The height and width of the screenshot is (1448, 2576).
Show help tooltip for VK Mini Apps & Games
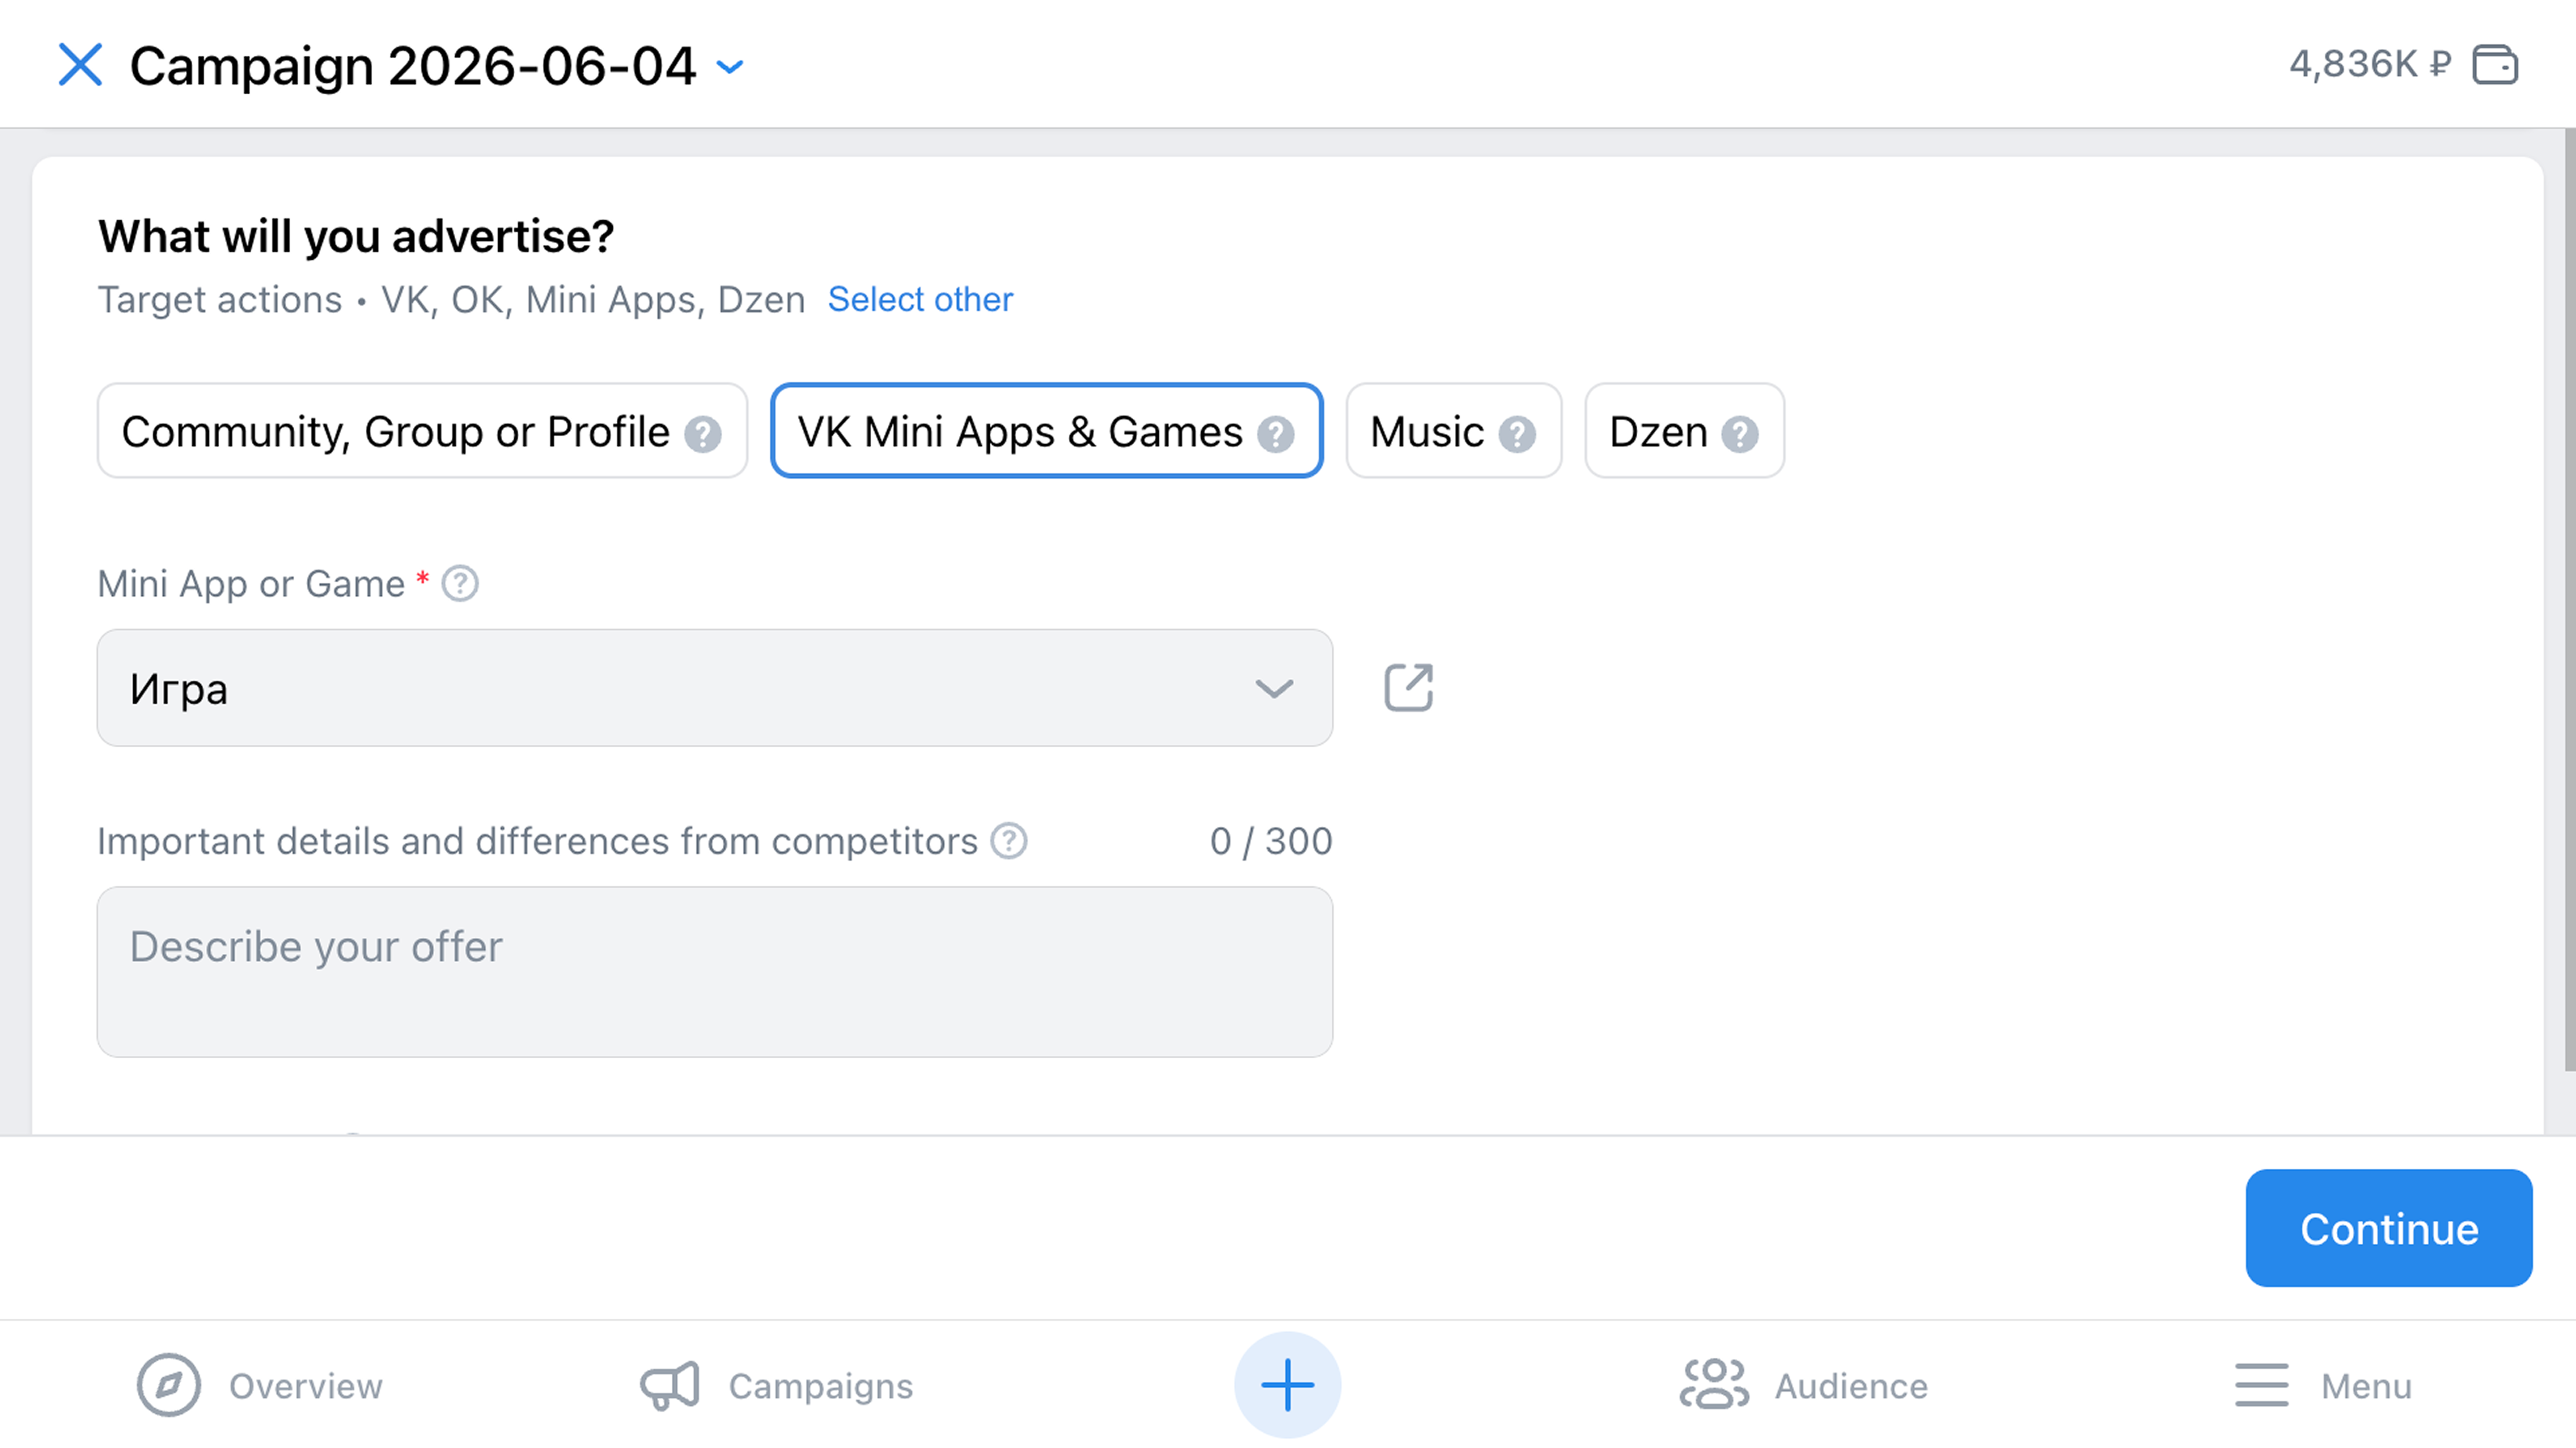coord(1276,434)
